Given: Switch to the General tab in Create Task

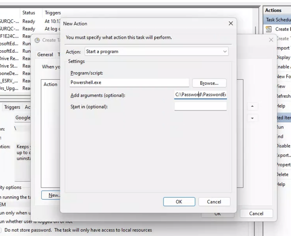Looking at the screenshot, I should [x=45, y=54].
